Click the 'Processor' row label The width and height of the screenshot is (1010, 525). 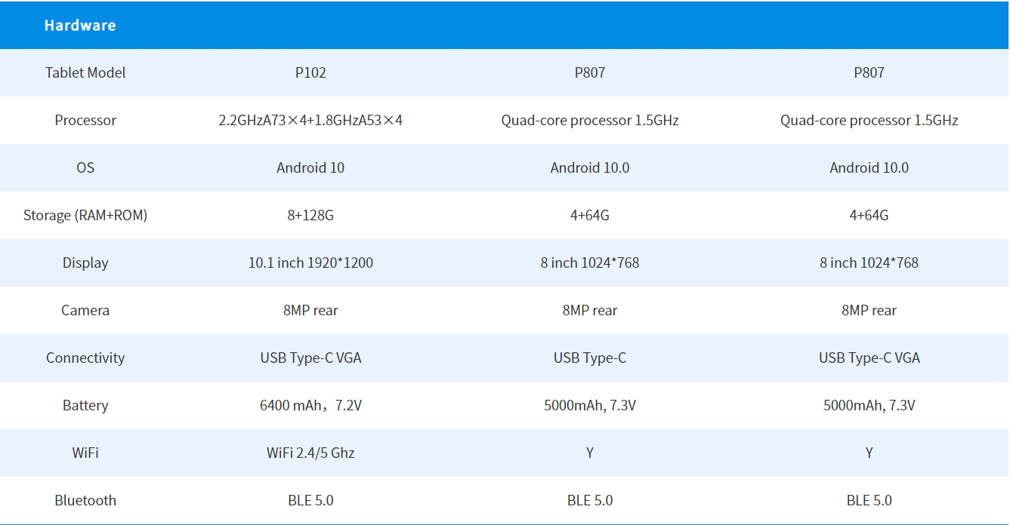85,120
